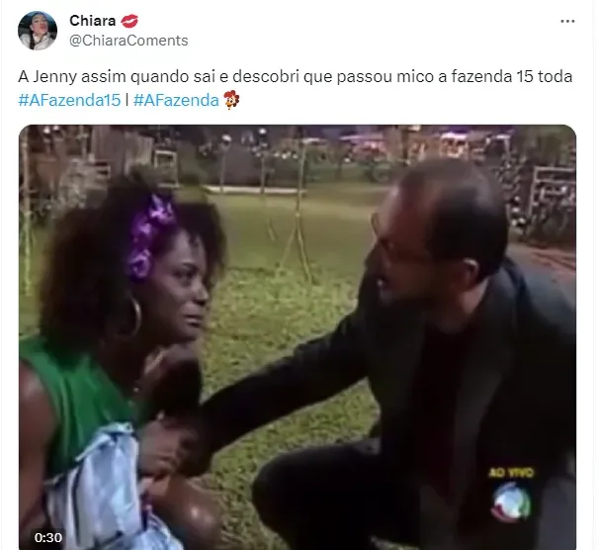Select the tweet text about Jenny
The width and height of the screenshot is (599, 550).
[x=295, y=77]
